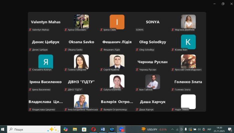Open Microsoft Word from the taskbar

(x=103, y=129)
